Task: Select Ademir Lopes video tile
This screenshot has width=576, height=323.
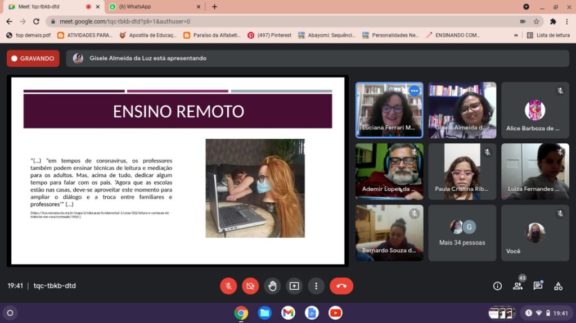Action: coord(389,171)
